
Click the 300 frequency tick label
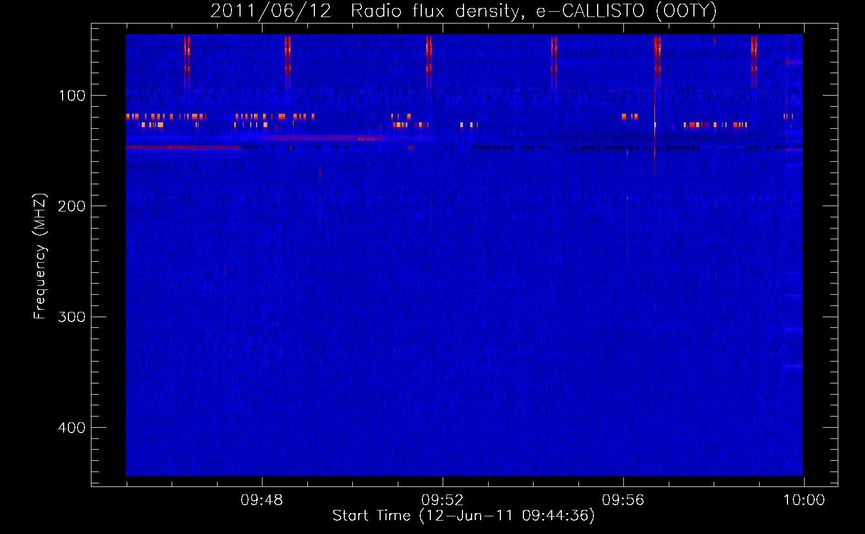coord(72,317)
